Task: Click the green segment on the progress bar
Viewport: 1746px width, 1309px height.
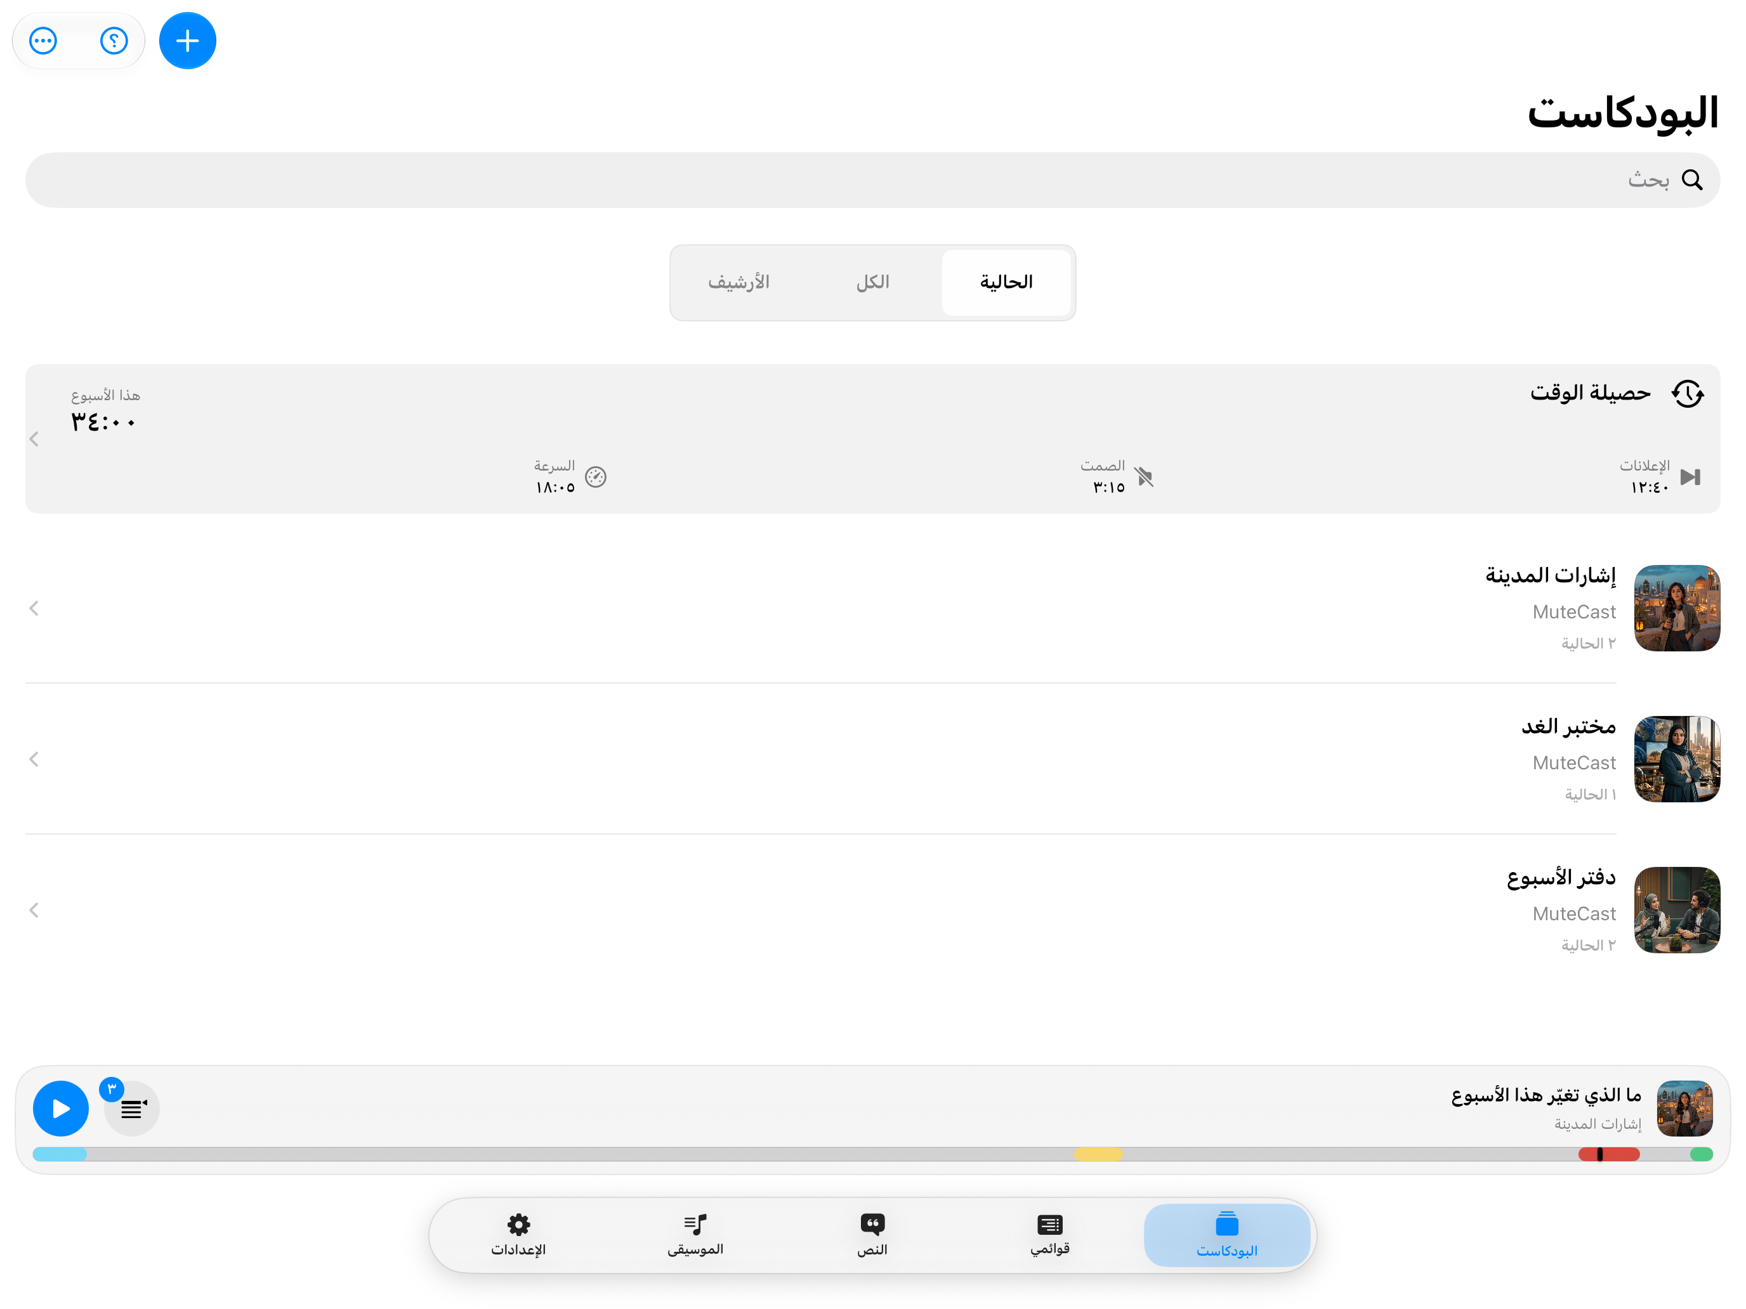Action: [1701, 1154]
